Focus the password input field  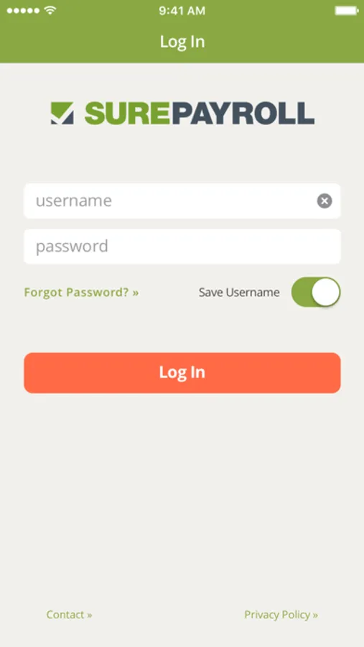(182, 247)
